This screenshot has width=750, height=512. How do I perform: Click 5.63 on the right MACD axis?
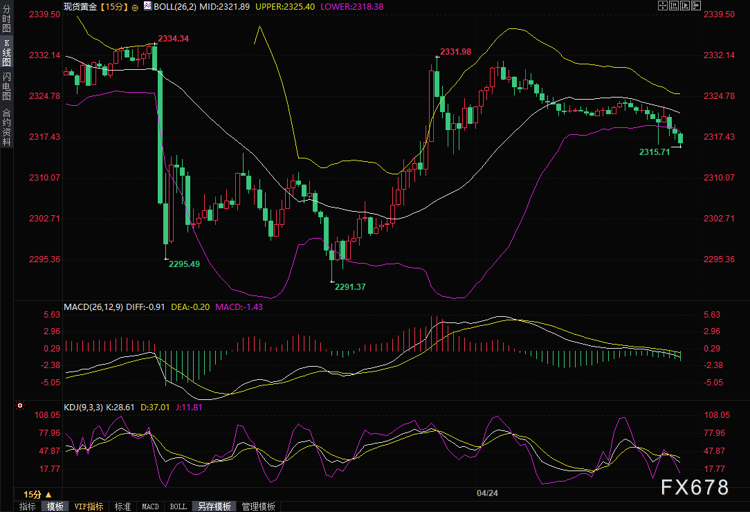(x=712, y=315)
